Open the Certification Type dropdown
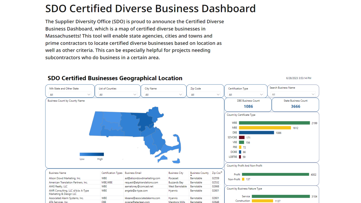Image resolution: width=361 pixels, height=203 pixels. tap(246, 95)
